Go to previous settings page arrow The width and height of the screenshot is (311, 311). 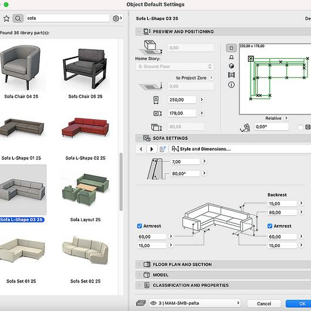(141, 149)
